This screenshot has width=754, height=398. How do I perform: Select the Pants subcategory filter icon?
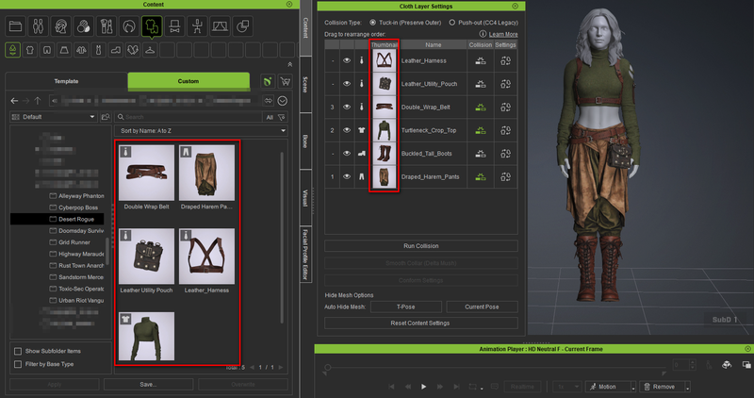coord(47,50)
